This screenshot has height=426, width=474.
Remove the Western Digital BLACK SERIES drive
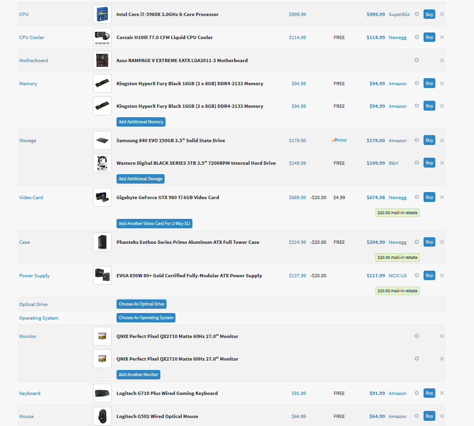click(x=441, y=162)
